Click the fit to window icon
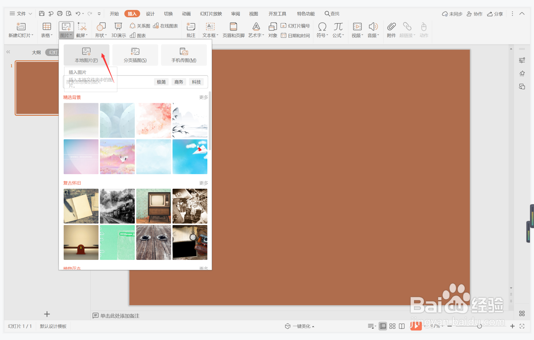The width and height of the screenshot is (534, 340). tap(522, 326)
